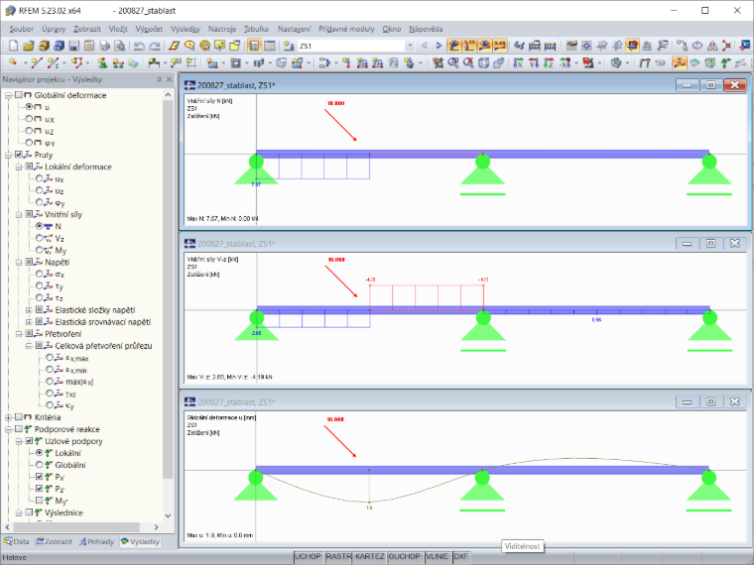
Task: Toggle the VLINIE status bar button
Action: tap(437, 556)
